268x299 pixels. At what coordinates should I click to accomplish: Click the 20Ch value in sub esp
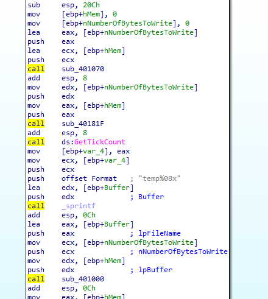point(91,5)
